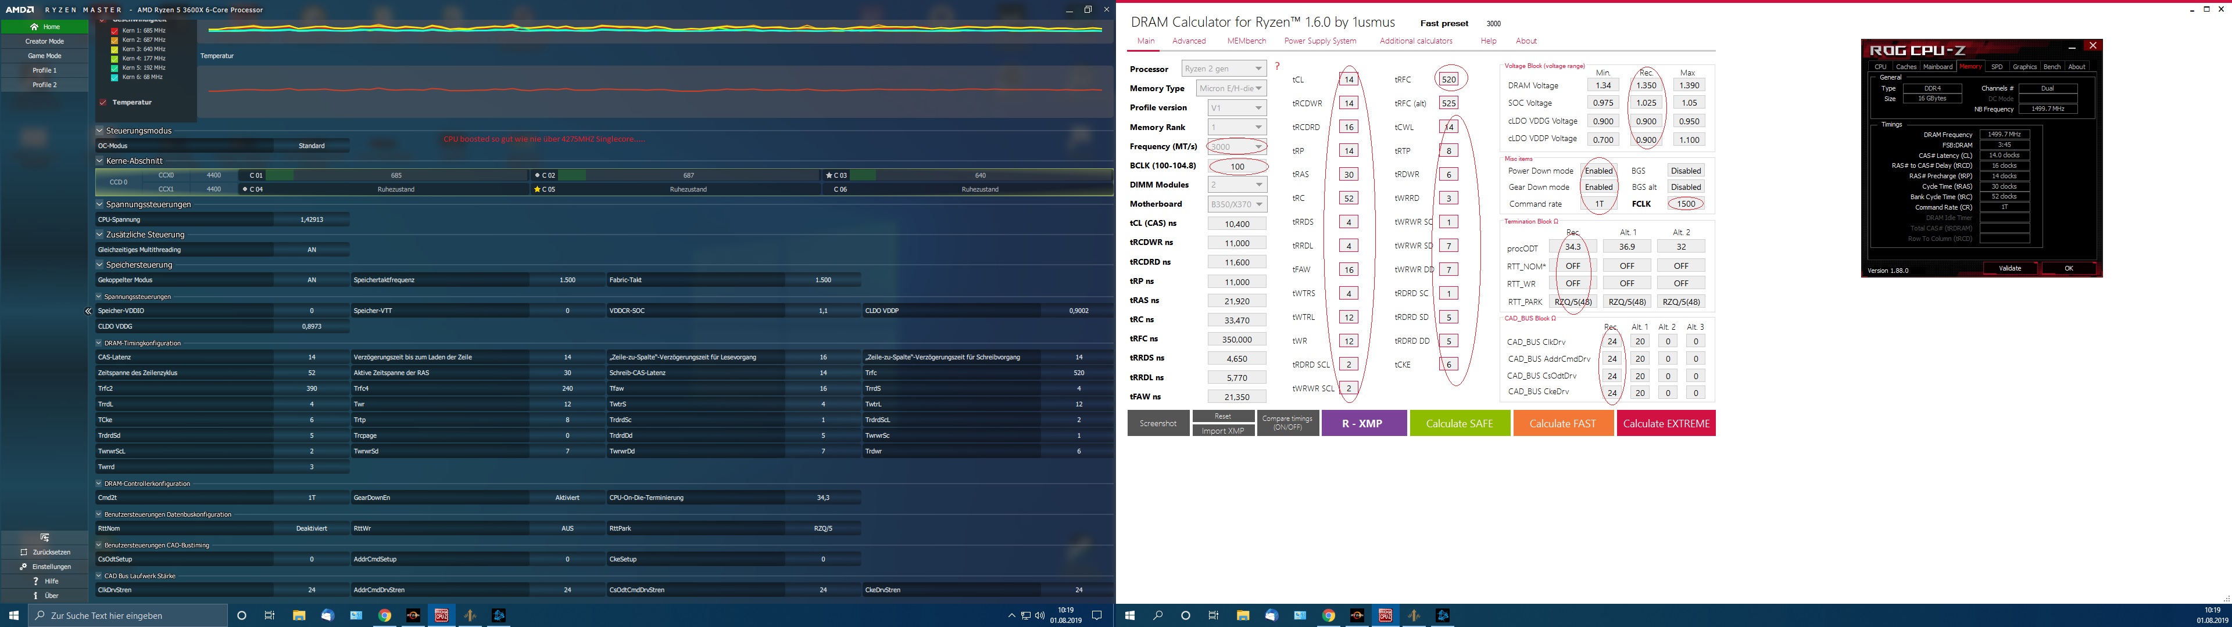Toggle the Temperatur checkbox
2232x627 pixels.
pos(103,102)
